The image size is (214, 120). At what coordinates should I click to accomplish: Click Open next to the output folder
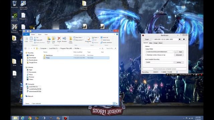point(181,52)
